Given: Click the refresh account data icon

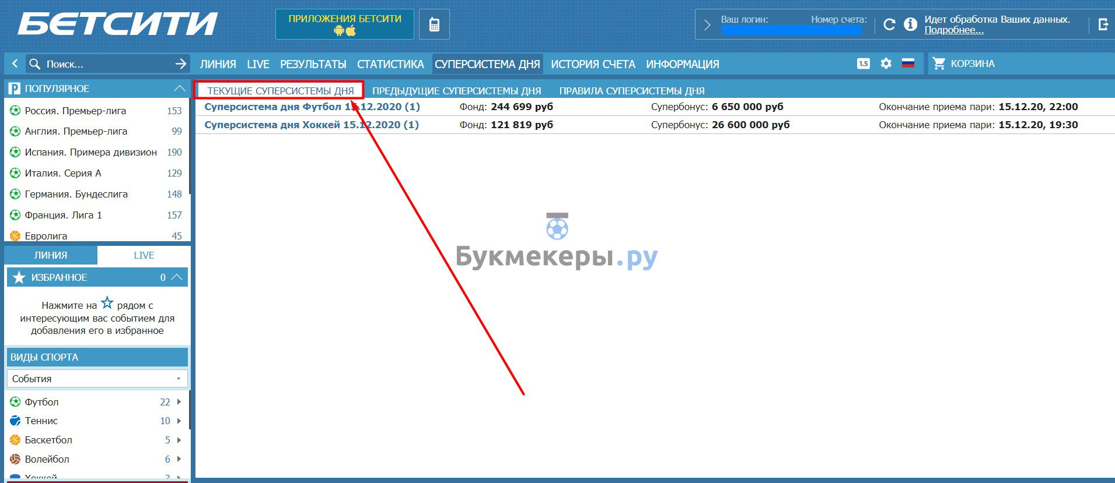Looking at the screenshot, I should [x=889, y=24].
